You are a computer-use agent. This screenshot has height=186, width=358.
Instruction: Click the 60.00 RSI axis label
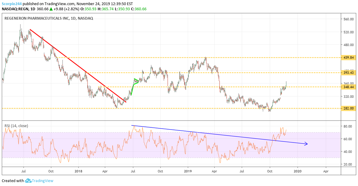point(347,139)
